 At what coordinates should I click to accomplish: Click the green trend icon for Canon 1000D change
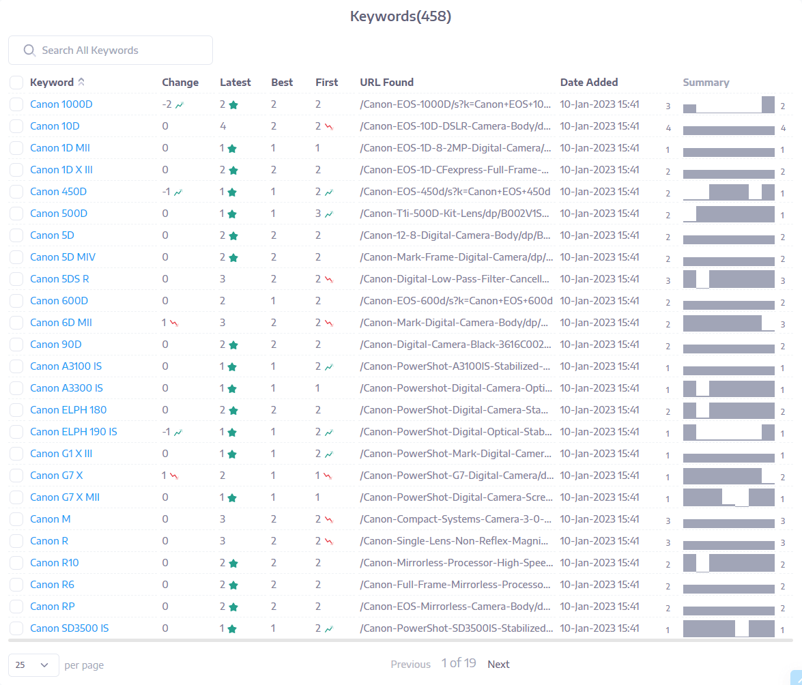(x=180, y=105)
